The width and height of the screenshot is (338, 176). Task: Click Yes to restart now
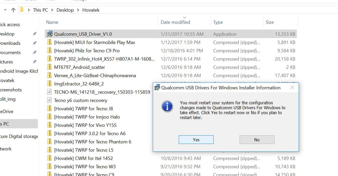pyautogui.click(x=196, y=140)
